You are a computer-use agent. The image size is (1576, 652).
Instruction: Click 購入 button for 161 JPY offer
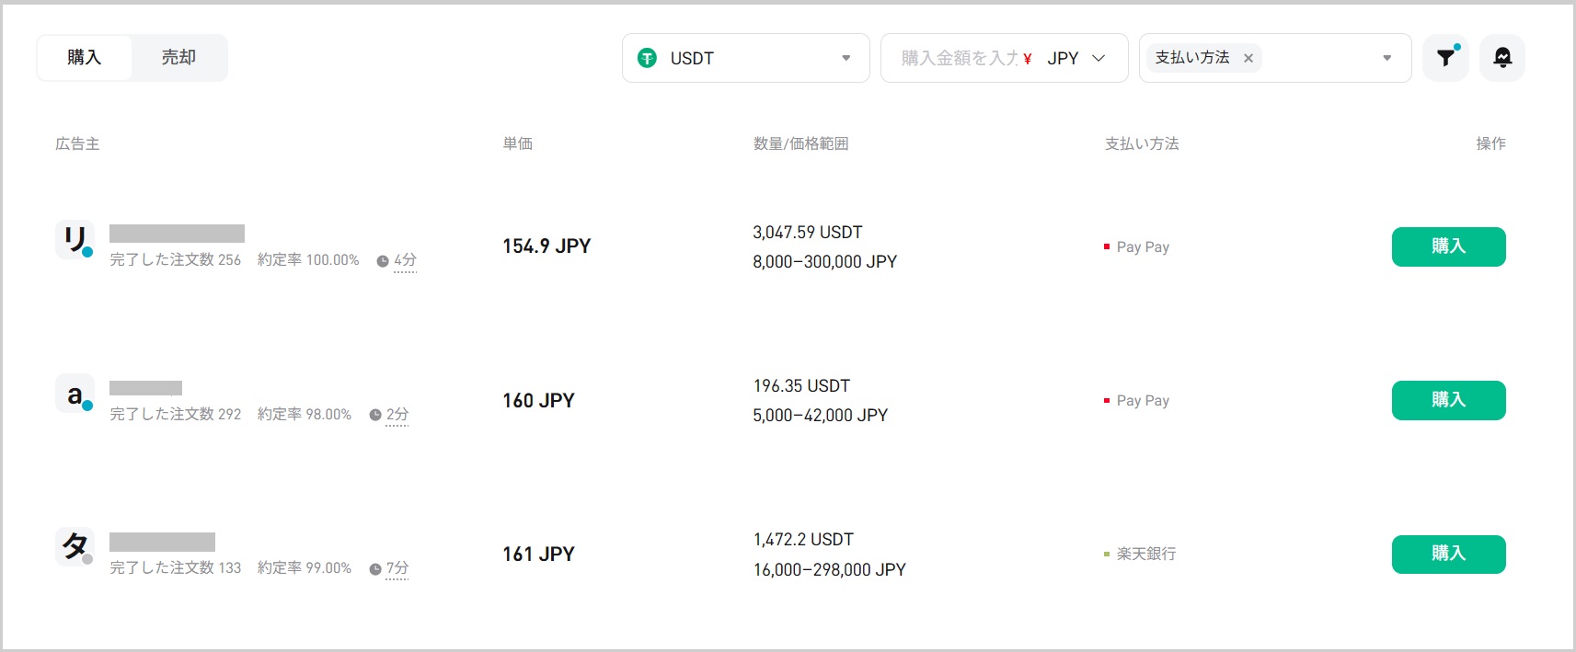tap(1447, 554)
